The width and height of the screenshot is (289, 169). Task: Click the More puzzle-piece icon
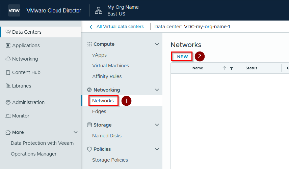[8, 132]
